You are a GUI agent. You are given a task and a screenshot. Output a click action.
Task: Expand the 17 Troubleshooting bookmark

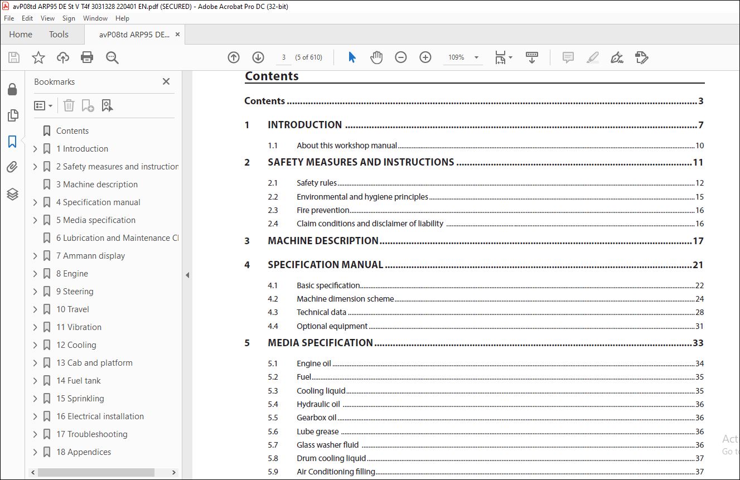[35, 434]
